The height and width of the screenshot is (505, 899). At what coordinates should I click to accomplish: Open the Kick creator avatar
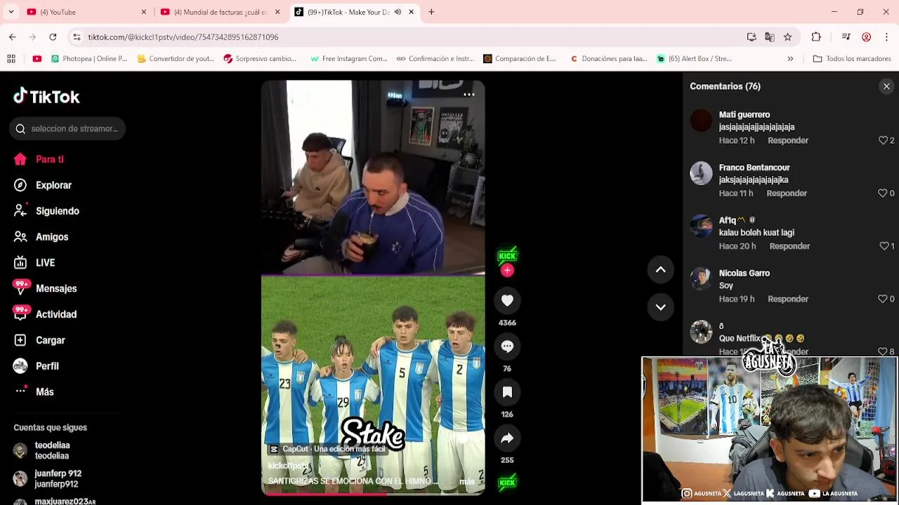[x=507, y=255]
